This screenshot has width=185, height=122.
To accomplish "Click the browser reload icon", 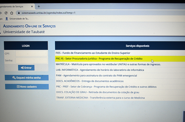I will point(6,13).
